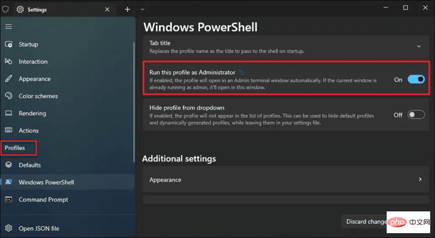This screenshot has height=238, width=435.
Task: Click the Open JSON file gear icon
Action: (x=9, y=228)
